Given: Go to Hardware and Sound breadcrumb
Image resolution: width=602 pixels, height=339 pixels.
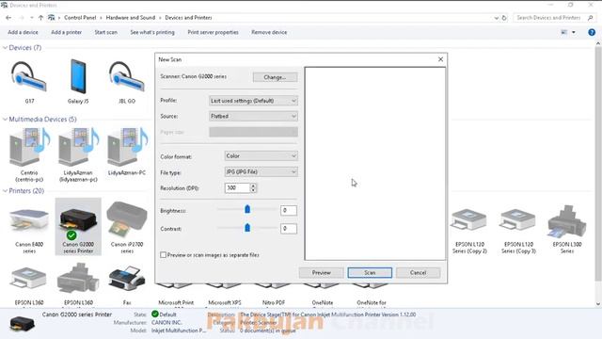Looking at the screenshot, I should pos(131,18).
